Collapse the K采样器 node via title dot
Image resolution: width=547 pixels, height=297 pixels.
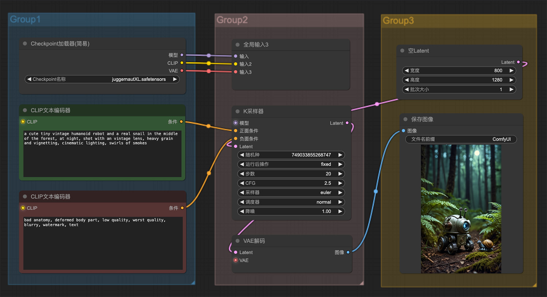237,111
